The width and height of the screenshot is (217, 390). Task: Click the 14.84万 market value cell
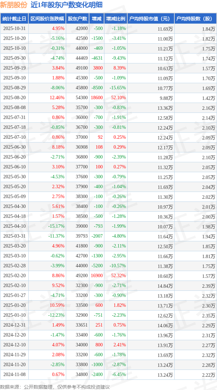165,286
